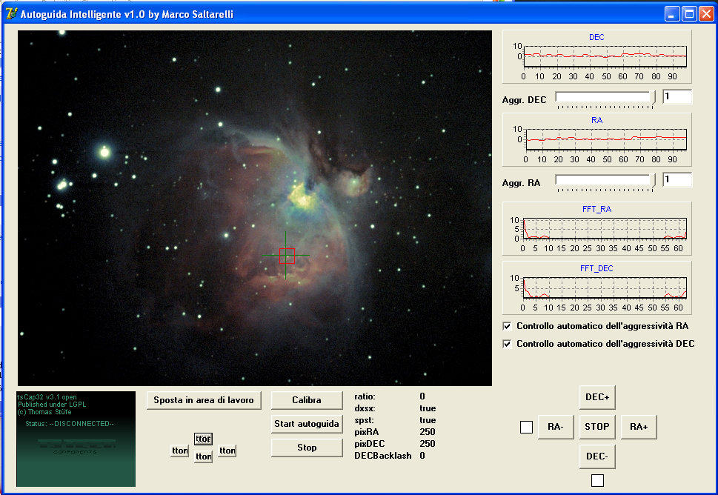Click the 'pixDEC' label
The image size is (718, 495).
[x=370, y=444]
